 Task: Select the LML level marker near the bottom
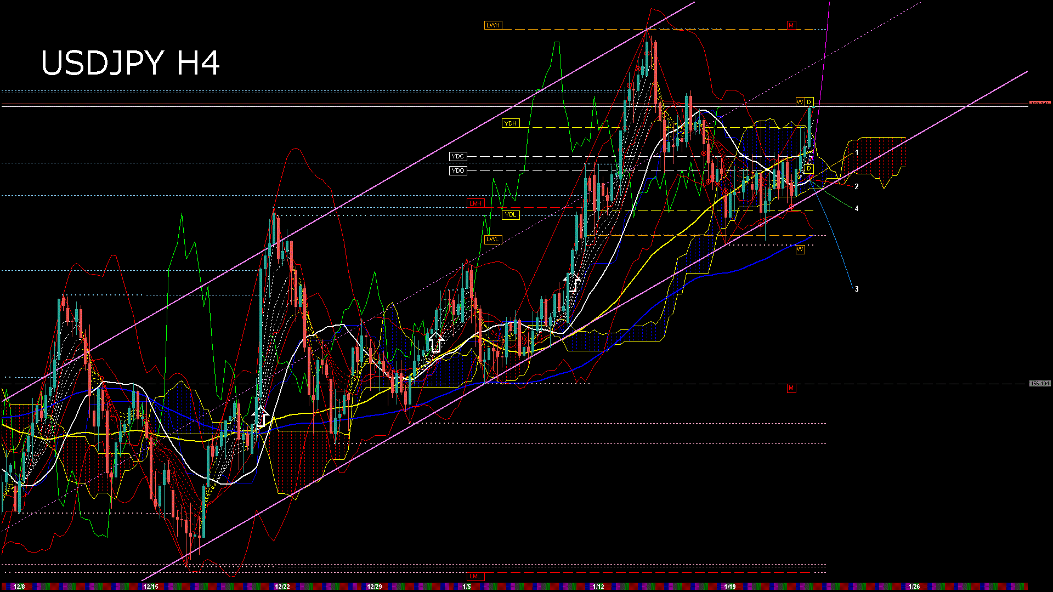click(x=476, y=576)
